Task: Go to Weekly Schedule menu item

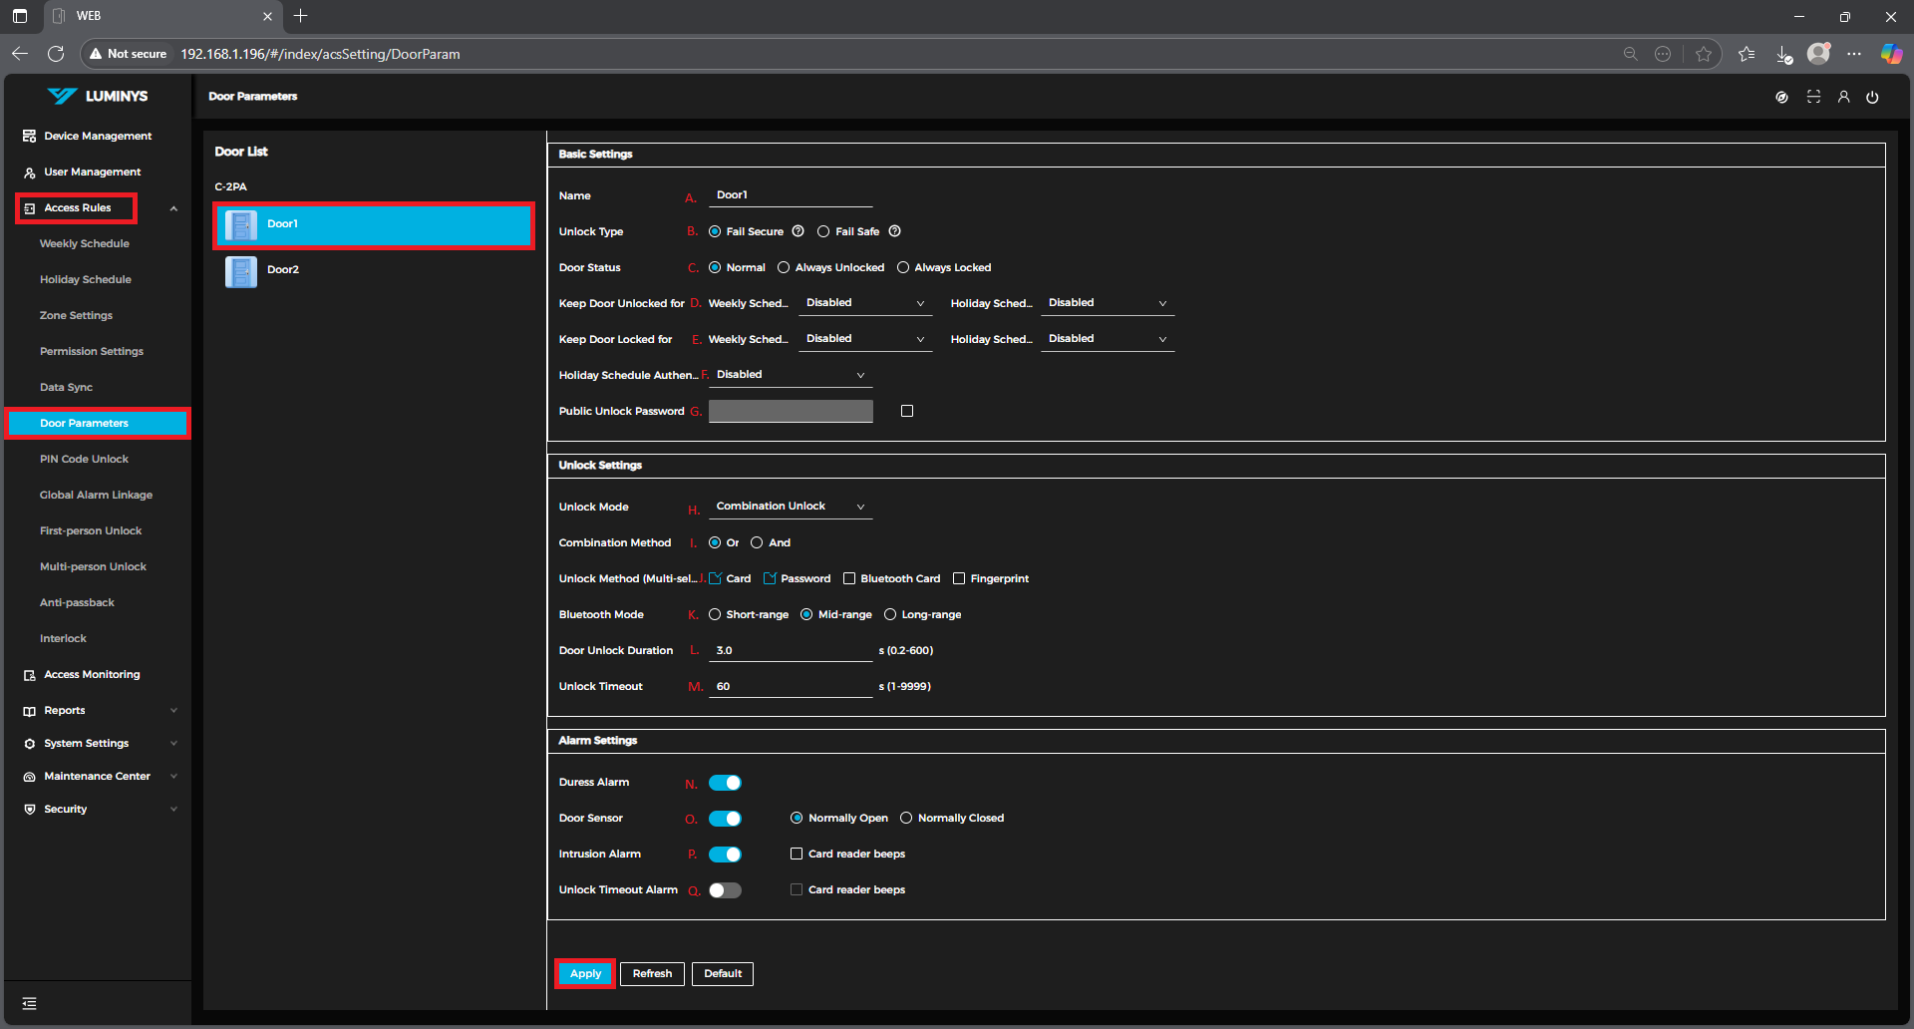Action: (x=85, y=243)
